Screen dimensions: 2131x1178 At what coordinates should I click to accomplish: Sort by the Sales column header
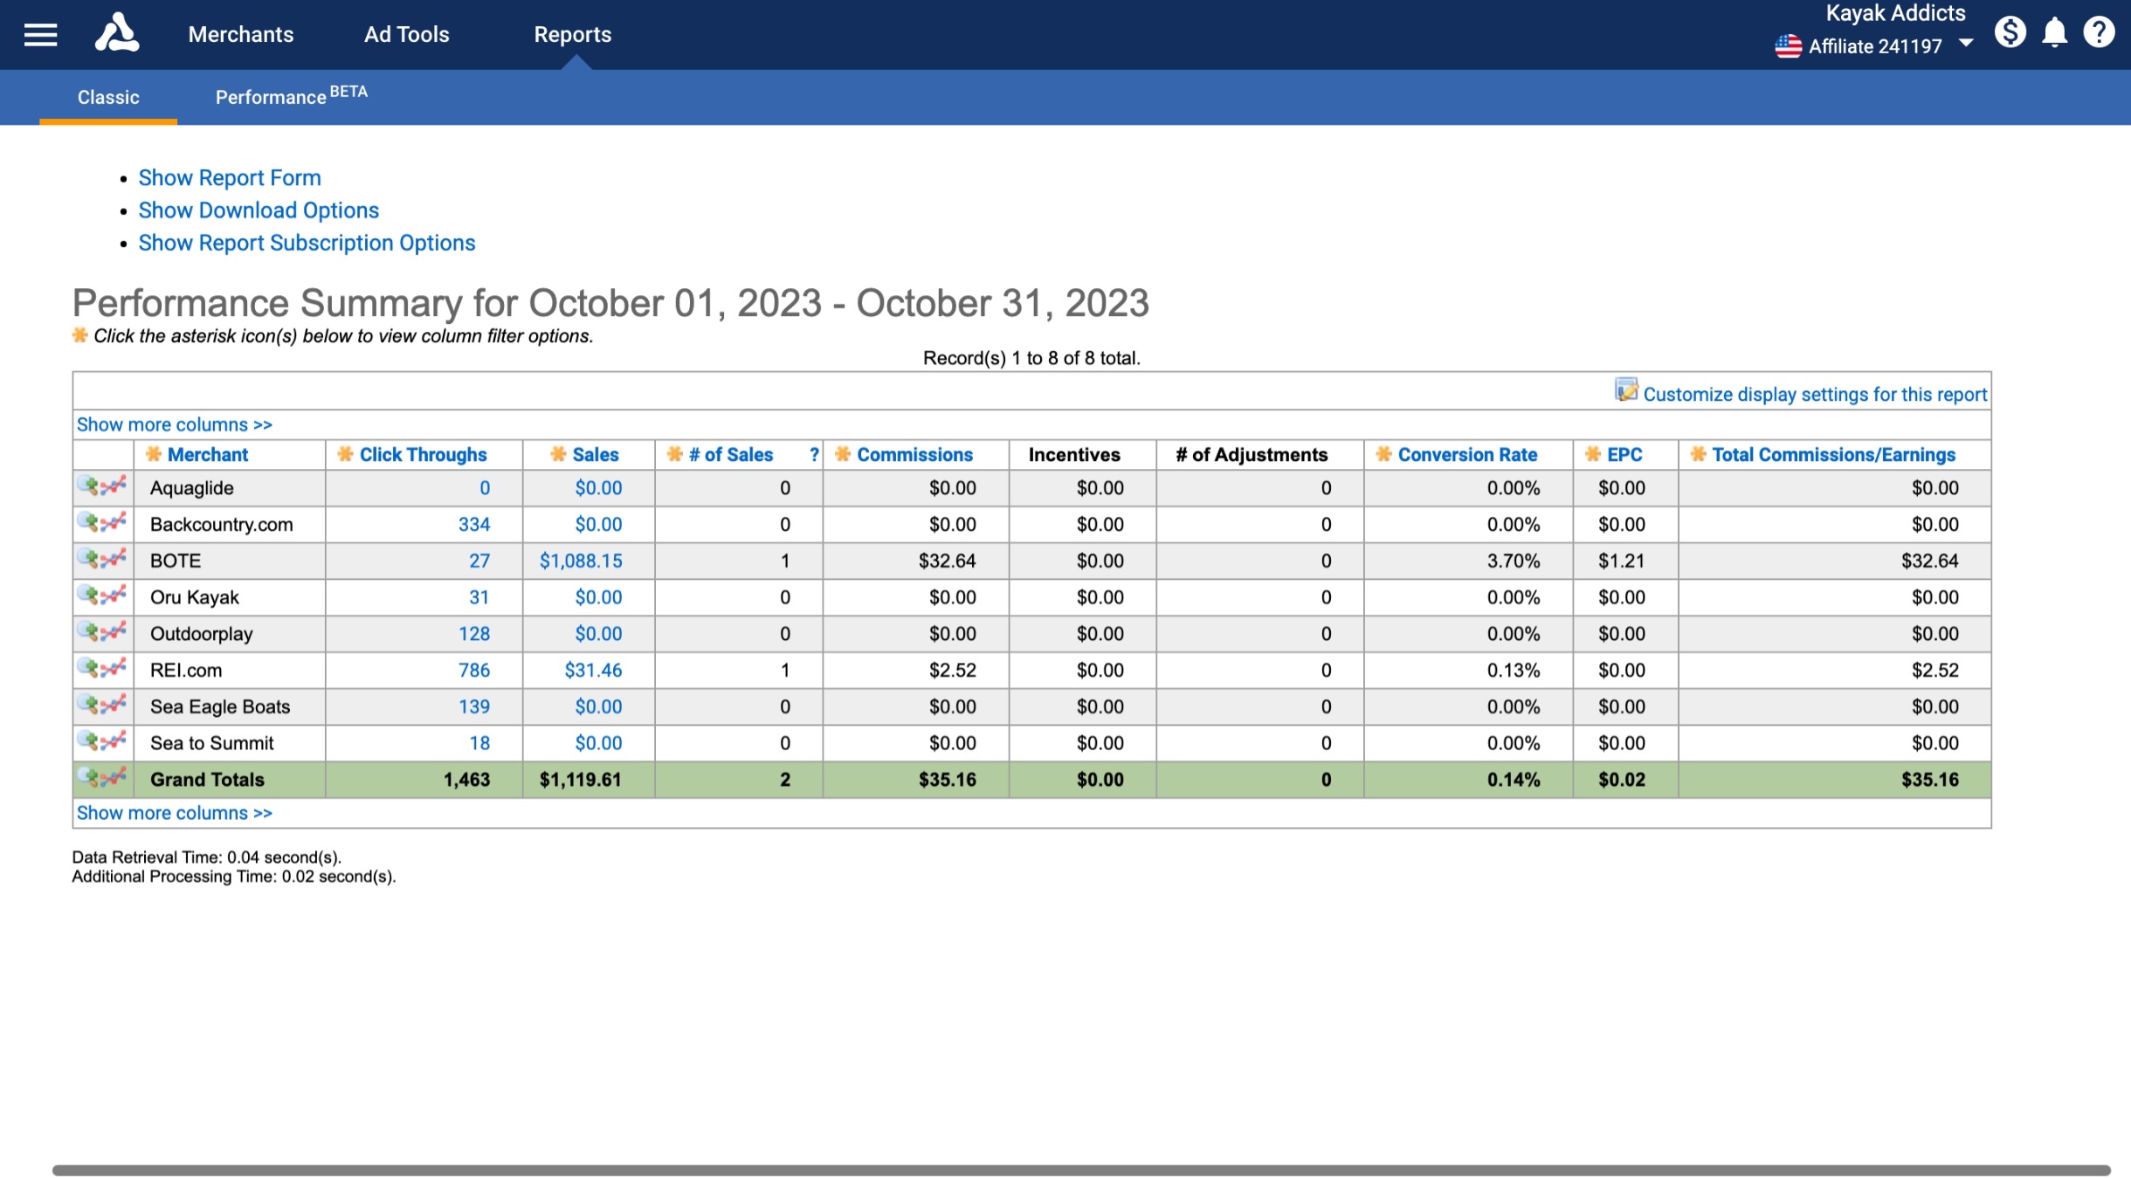click(x=596, y=454)
